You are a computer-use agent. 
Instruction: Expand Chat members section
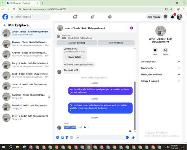click(x=160, y=68)
